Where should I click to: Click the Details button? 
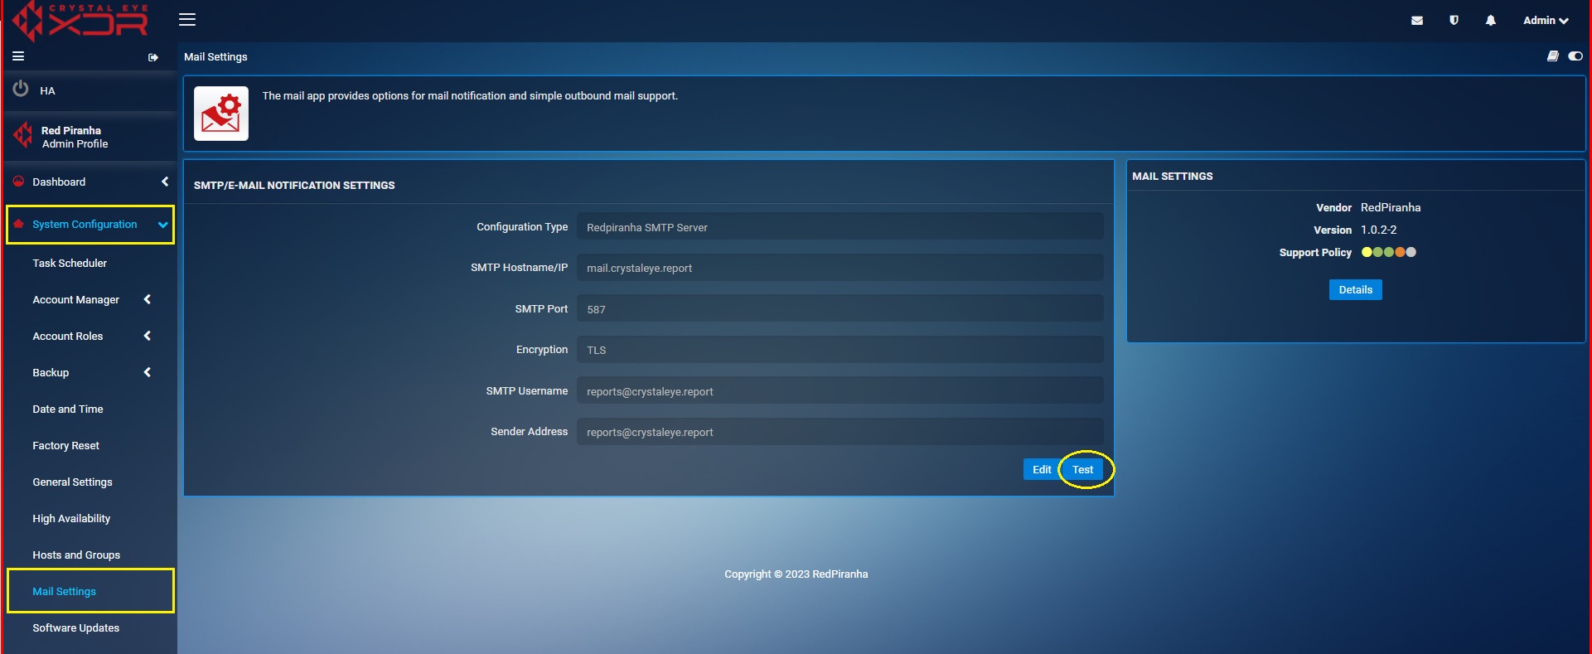coord(1355,289)
